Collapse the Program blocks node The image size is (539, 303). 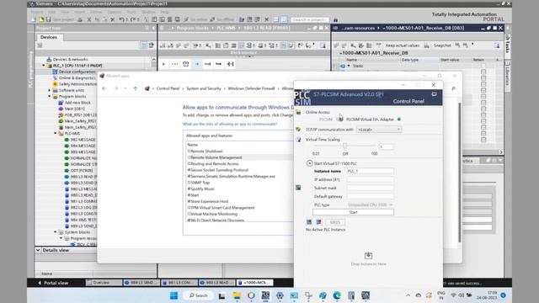tap(50, 97)
